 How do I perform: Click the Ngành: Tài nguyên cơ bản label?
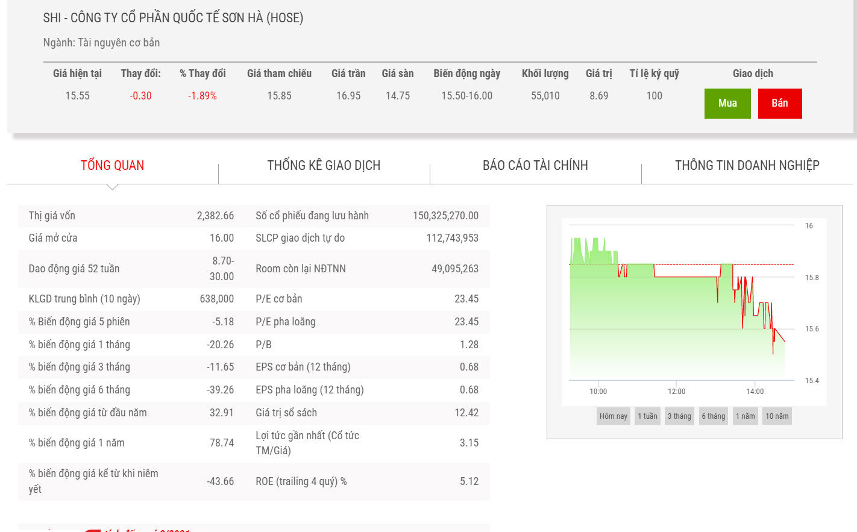(x=101, y=43)
